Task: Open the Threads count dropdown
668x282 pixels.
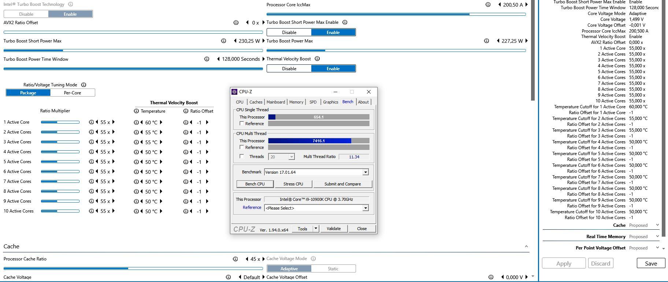Action: click(292, 157)
